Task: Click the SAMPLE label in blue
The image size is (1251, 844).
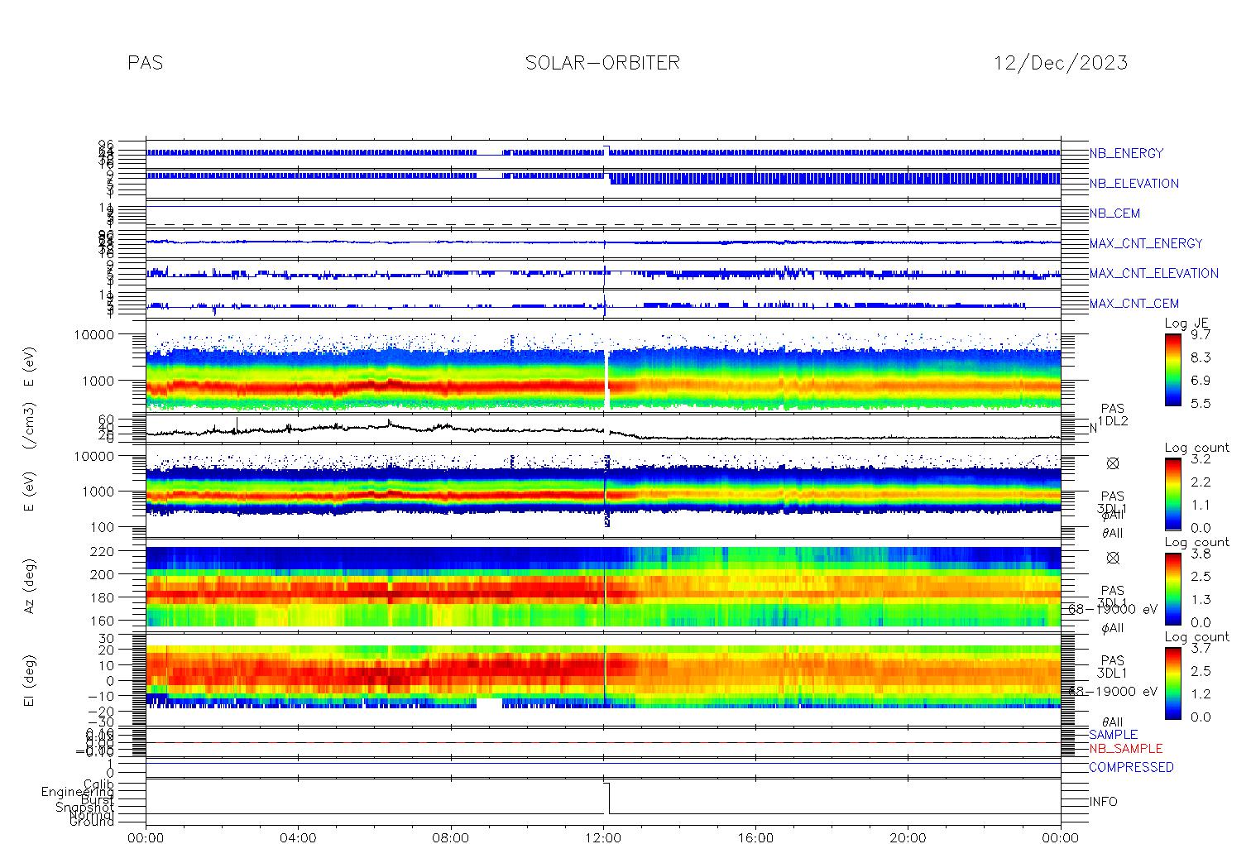Action: (1113, 735)
